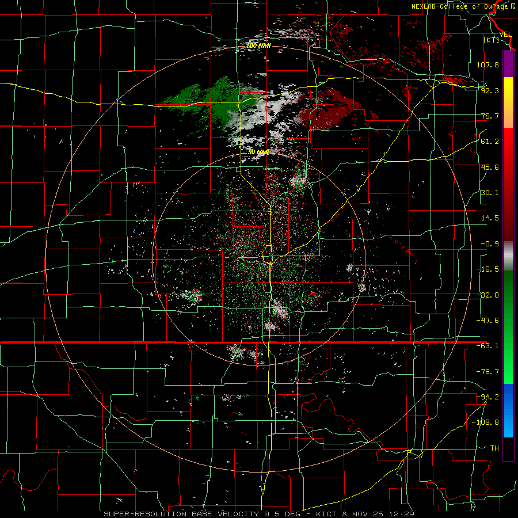Click the 50 NMI range ring label
The image size is (518, 518).
[x=258, y=153]
